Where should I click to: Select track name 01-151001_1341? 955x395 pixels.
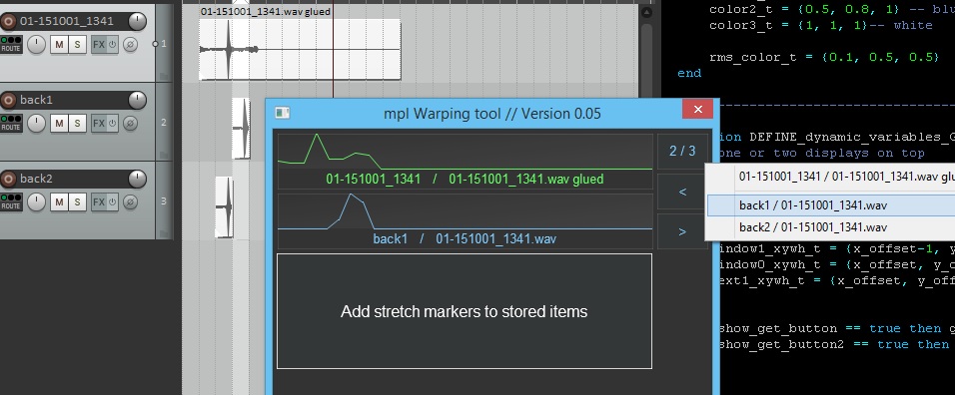(x=66, y=21)
